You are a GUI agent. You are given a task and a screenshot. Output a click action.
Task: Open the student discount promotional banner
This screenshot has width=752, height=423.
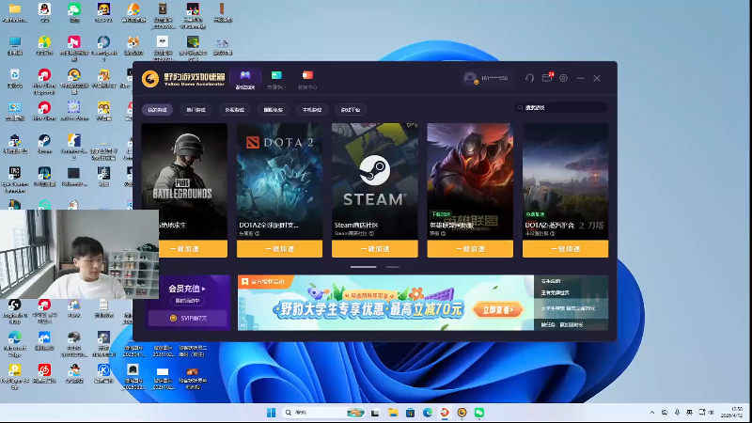coord(385,303)
